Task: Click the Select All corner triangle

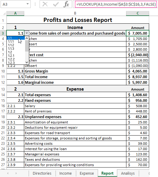Action: tap(4, 14)
